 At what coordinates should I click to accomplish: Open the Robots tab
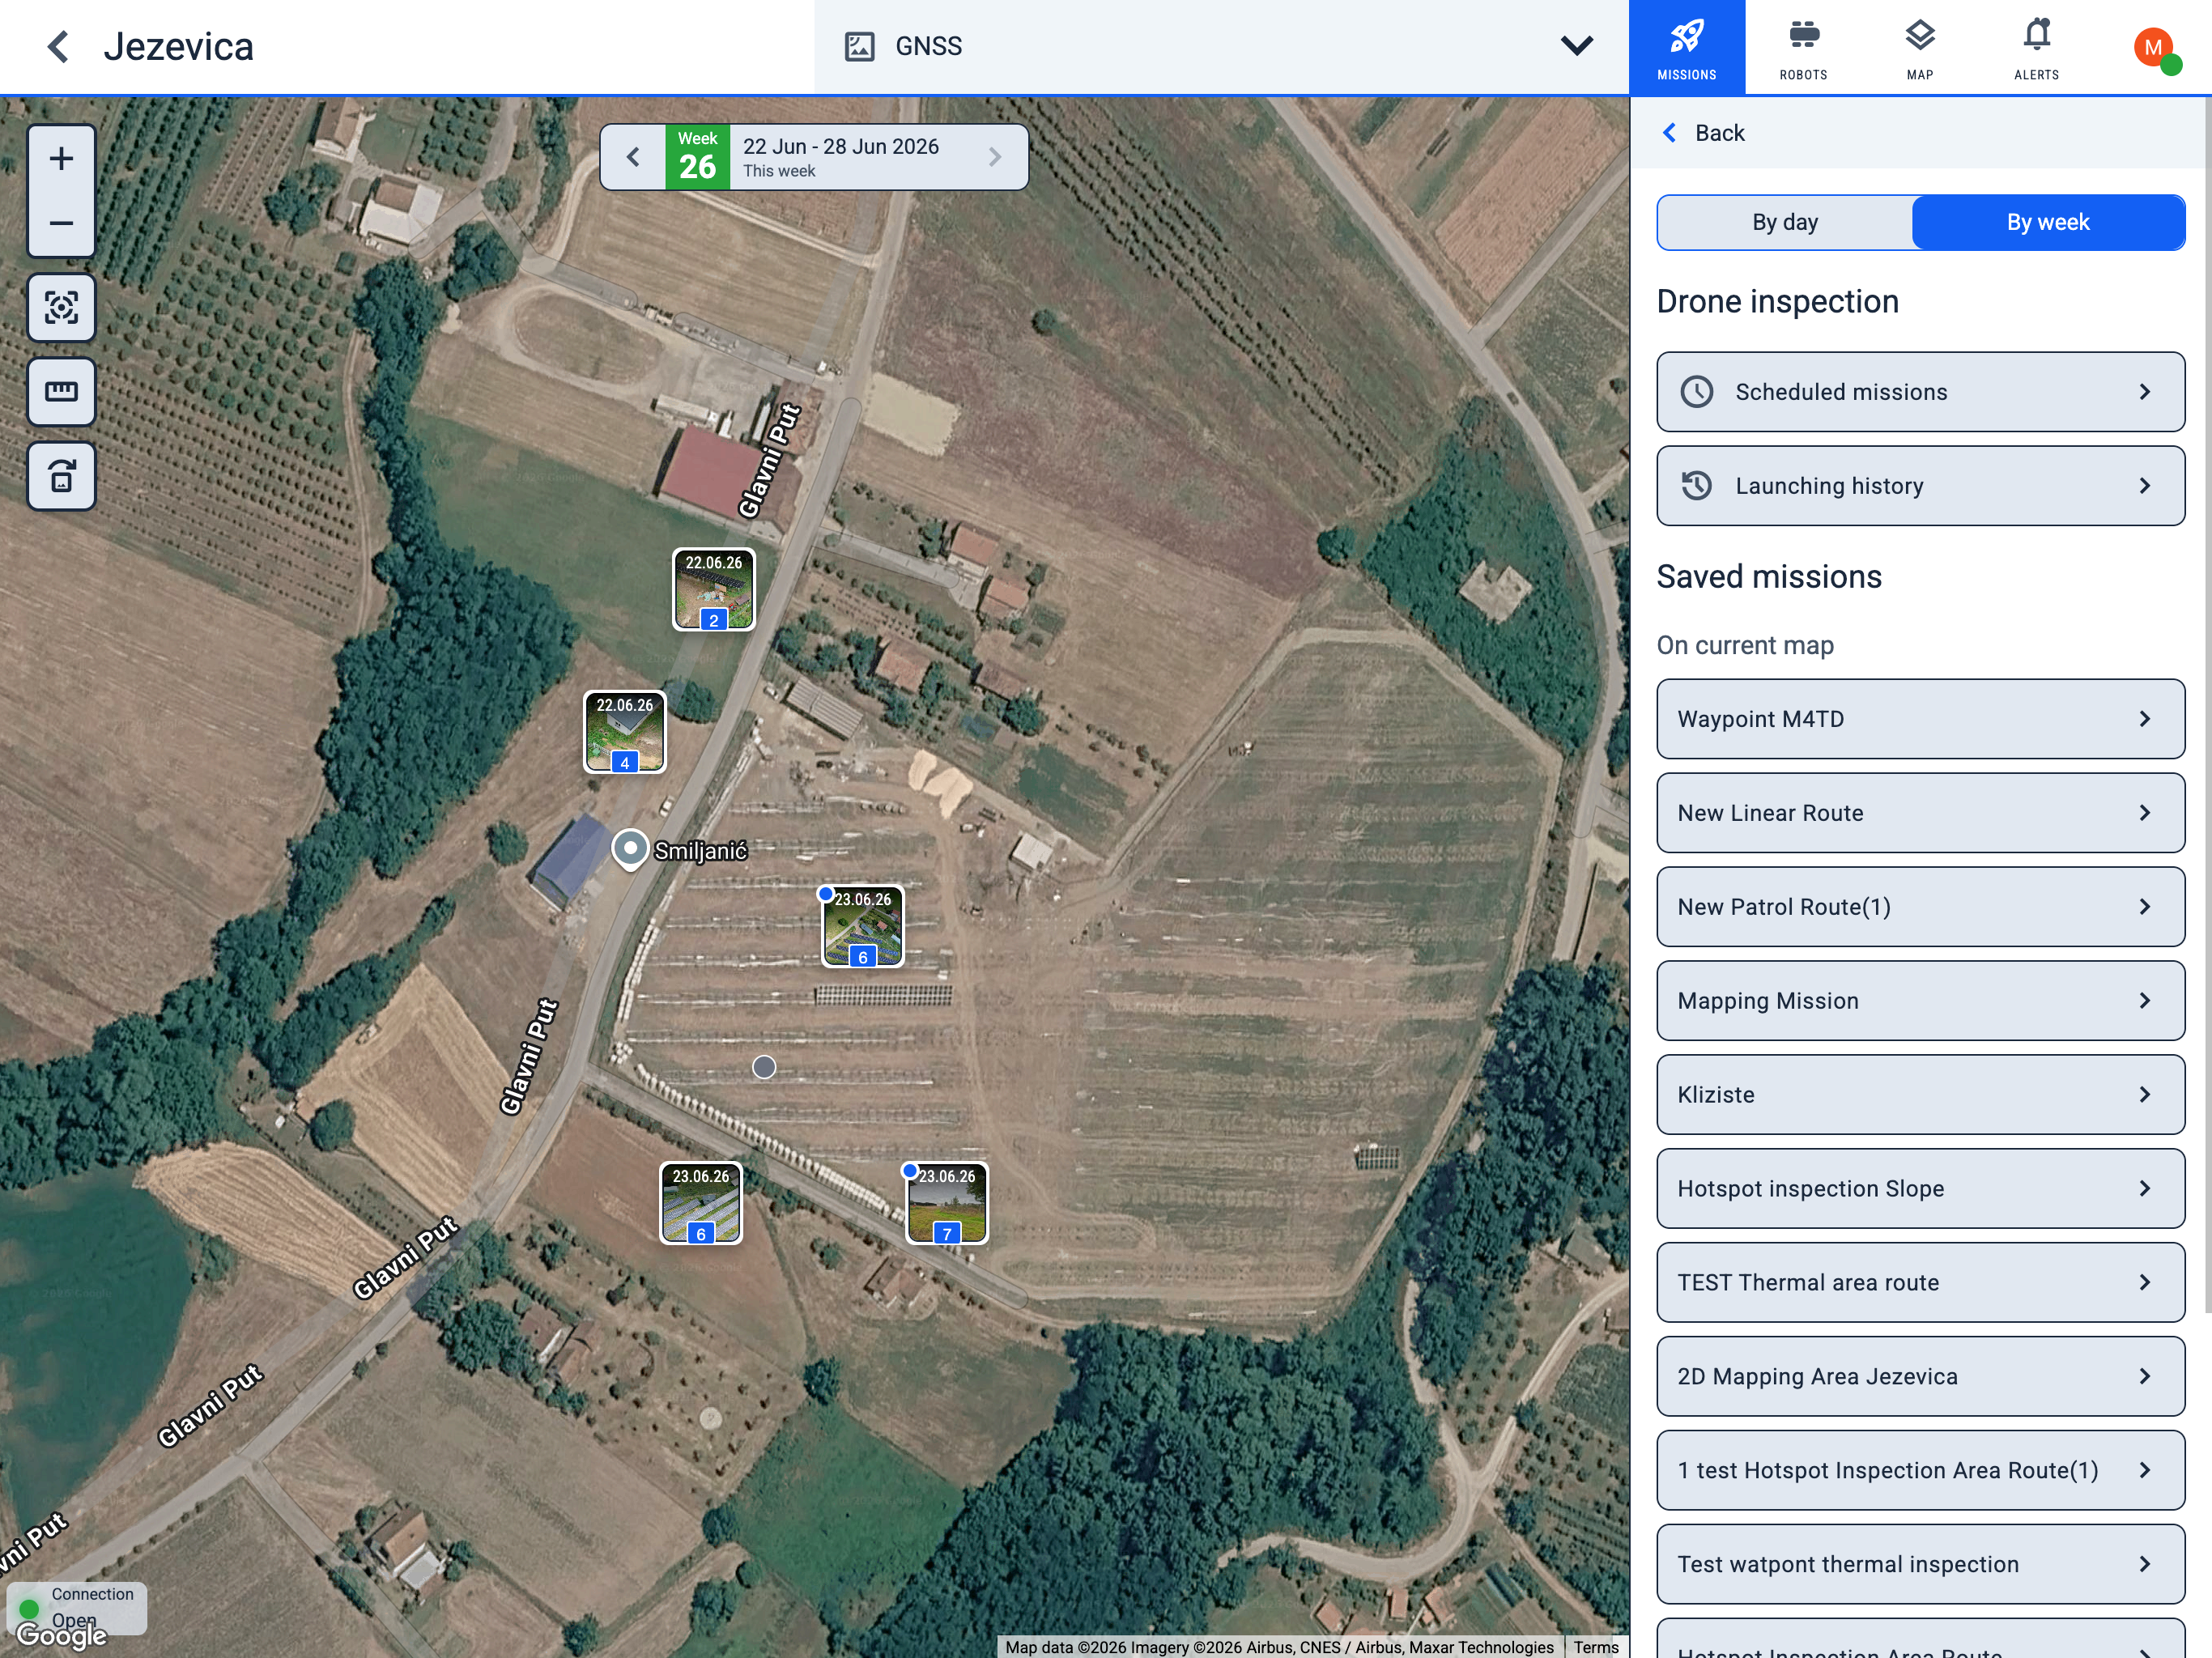(x=1803, y=47)
